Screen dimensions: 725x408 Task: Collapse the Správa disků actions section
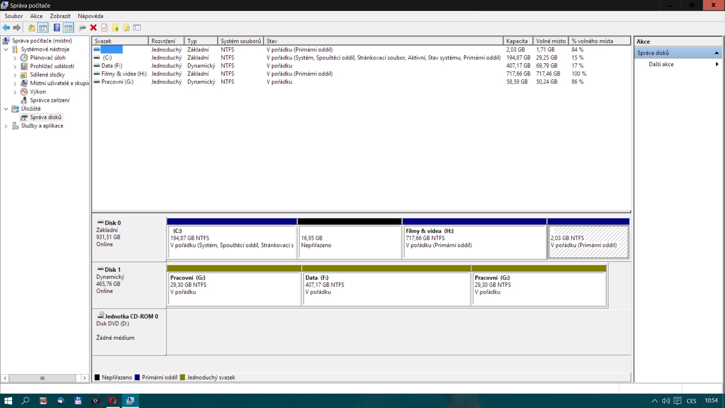click(716, 53)
